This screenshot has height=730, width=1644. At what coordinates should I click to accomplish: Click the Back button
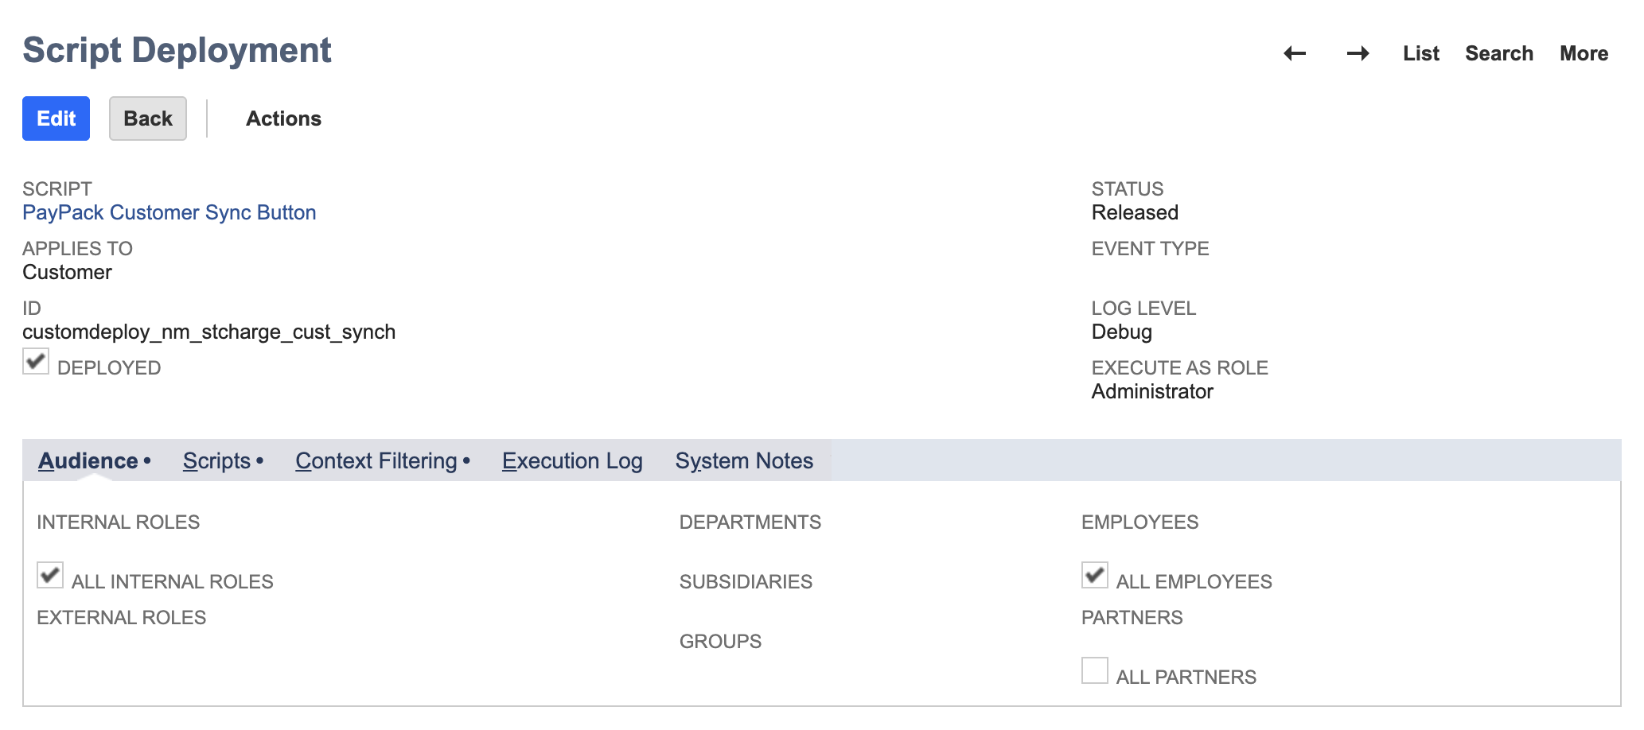click(147, 118)
